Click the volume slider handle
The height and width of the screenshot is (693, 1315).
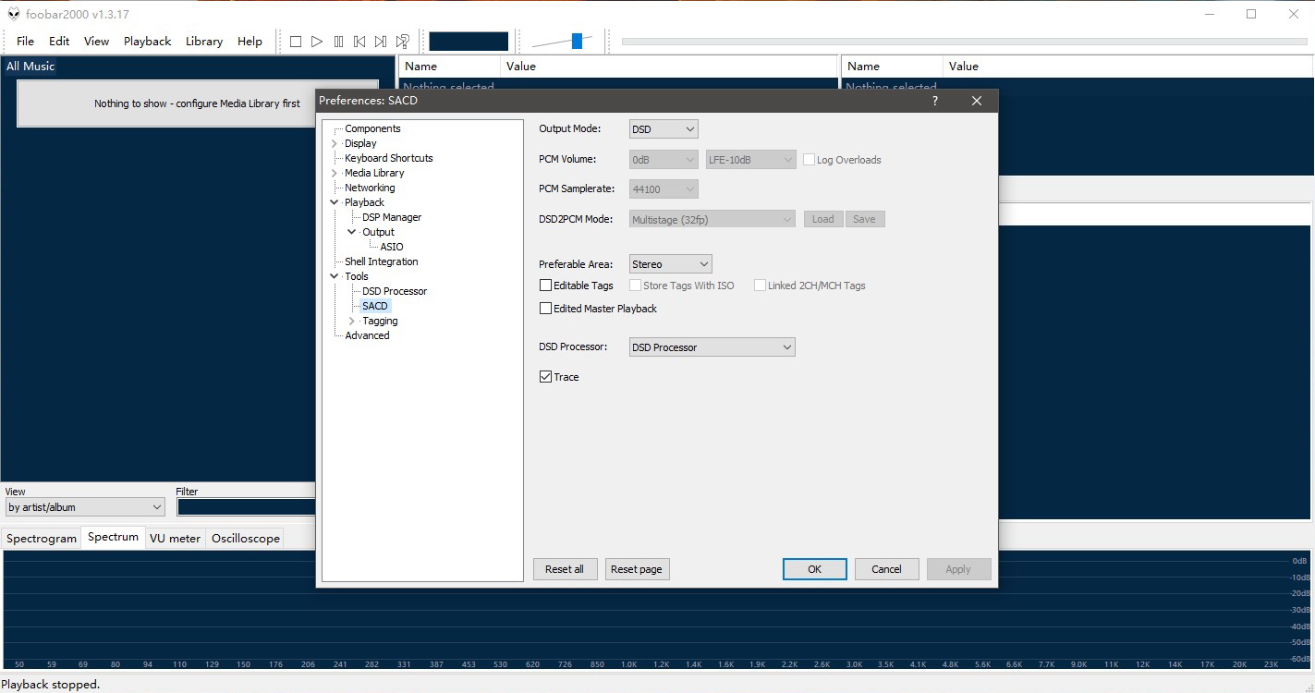pyautogui.click(x=577, y=41)
